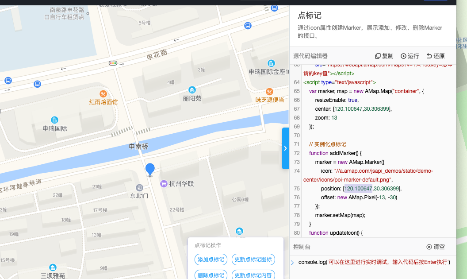Click the 丽阳苑 residential building icon

point(192,90)
